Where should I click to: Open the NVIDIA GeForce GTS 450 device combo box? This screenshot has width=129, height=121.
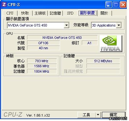pyautogui.click(x=38, y=25)
